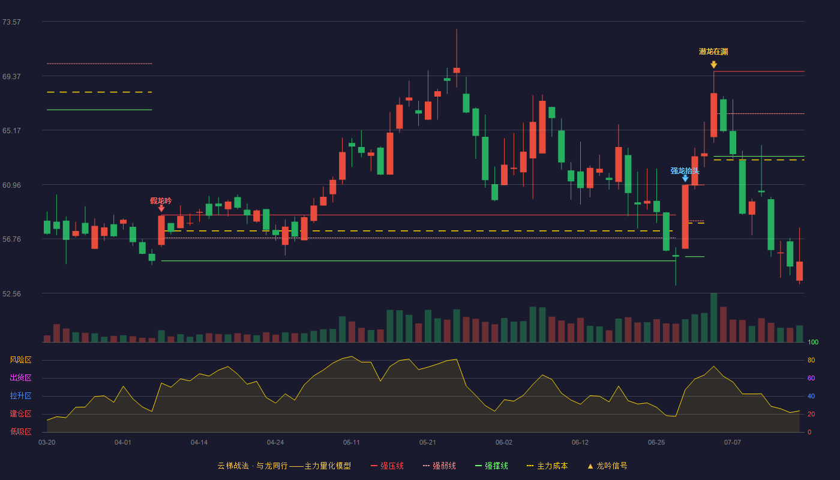Image resolution: width=840 pixels, height=480 pixels.
Task: Click the 05-11 date axis label
Action: click(352, 442)
